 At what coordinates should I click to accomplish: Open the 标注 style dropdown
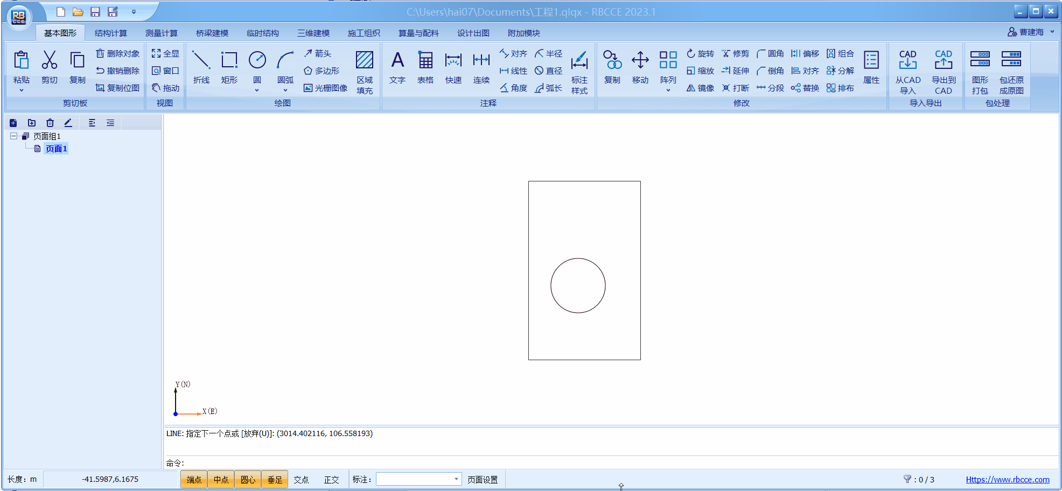[456, 479]
